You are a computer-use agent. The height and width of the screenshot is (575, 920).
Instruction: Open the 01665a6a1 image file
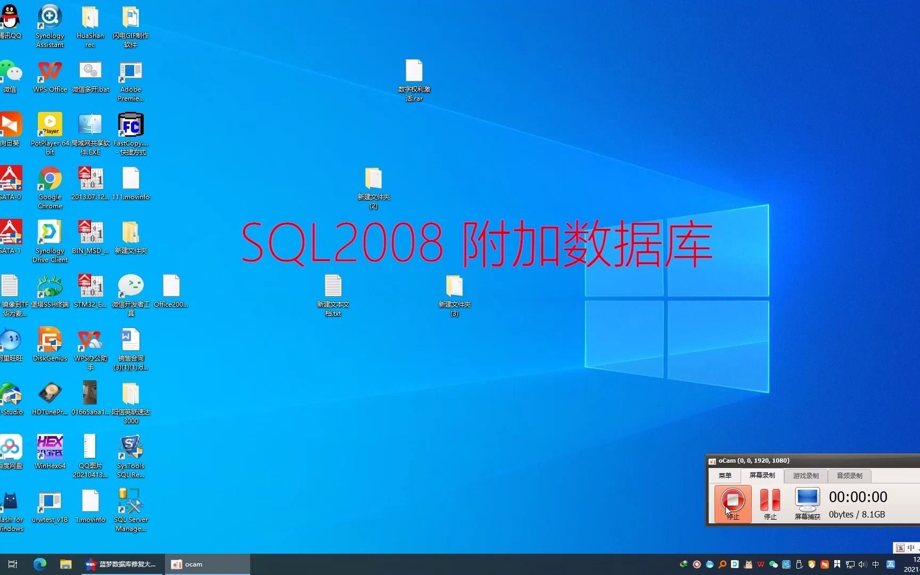pos(90,398)
